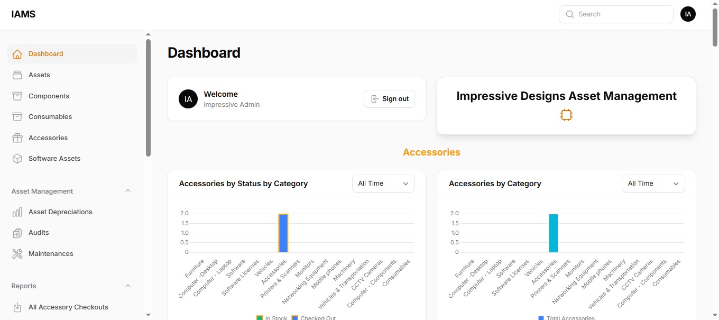This screenshot has height=320, width=719.
Task: Toggle the Total Accessories legend series
Action: (566, 318)
